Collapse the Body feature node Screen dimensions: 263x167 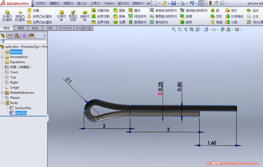[2, 103]
